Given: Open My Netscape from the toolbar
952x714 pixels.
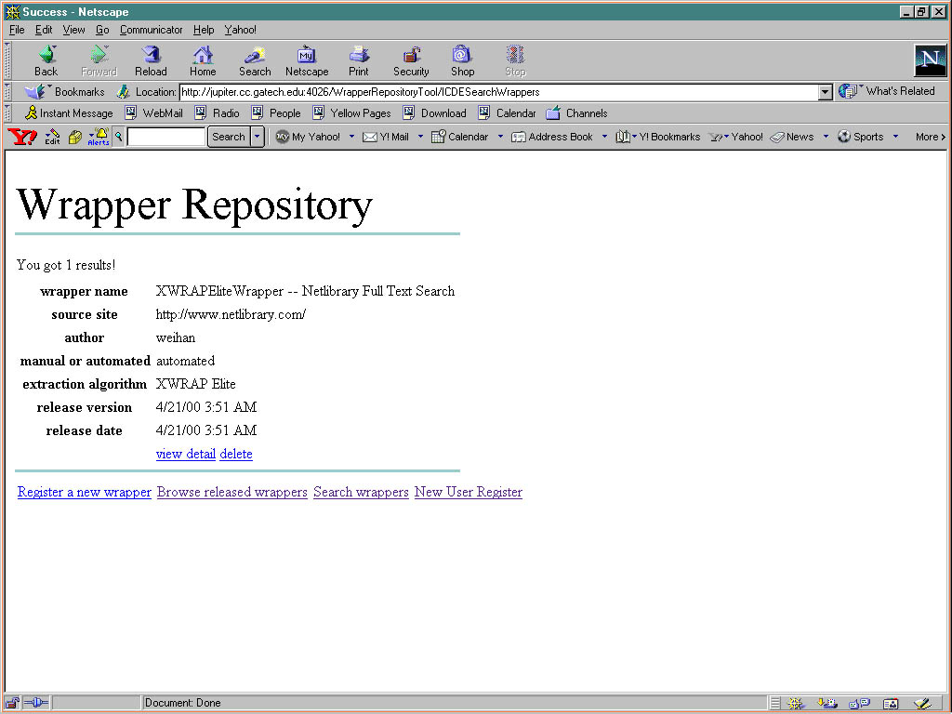Looking at the screenshot, I should [x=307, y=60].
